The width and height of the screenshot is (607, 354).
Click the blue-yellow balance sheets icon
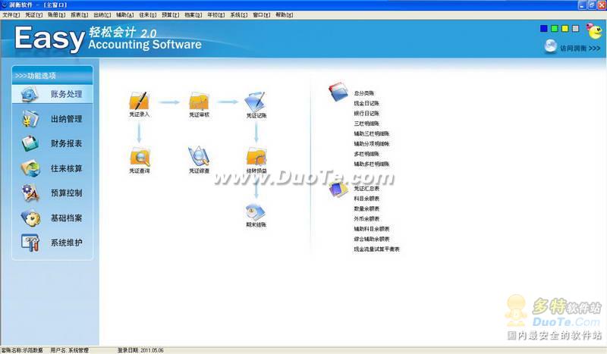tap(338, 190)
